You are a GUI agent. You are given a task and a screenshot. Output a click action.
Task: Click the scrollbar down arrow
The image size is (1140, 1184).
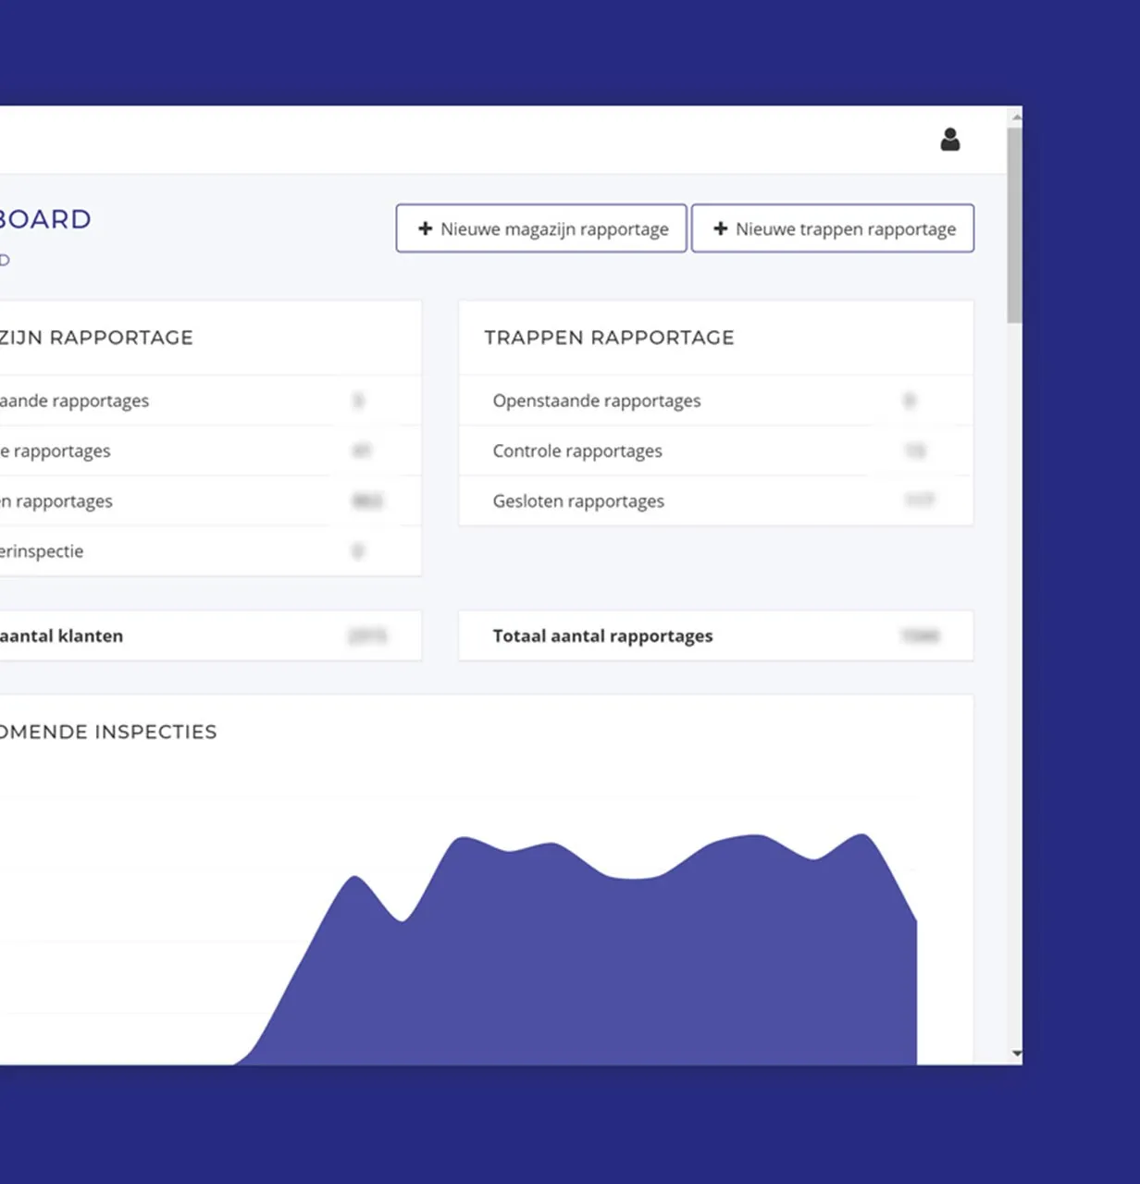coord(1017,1053)
